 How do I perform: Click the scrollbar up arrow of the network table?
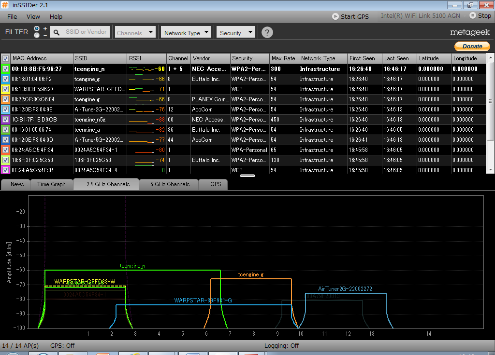[490, 58]
